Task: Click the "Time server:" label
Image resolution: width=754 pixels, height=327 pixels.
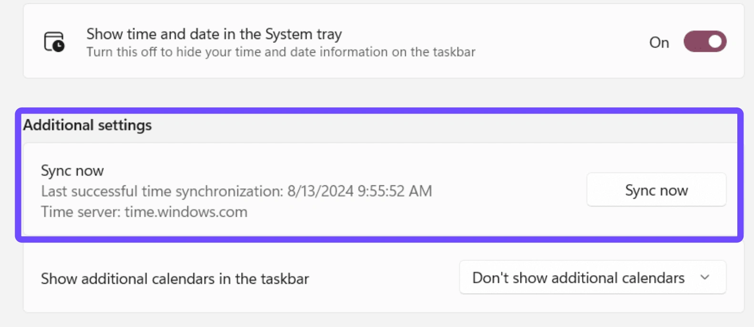Action: tap(81, 212)
